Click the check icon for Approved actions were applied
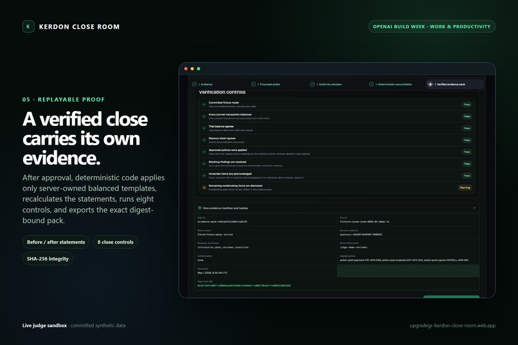Viewport: 518px width, 345px height. tap(204, 152)
